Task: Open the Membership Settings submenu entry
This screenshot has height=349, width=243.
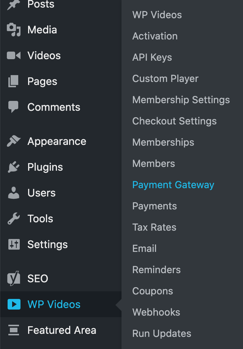Action: 181,100
